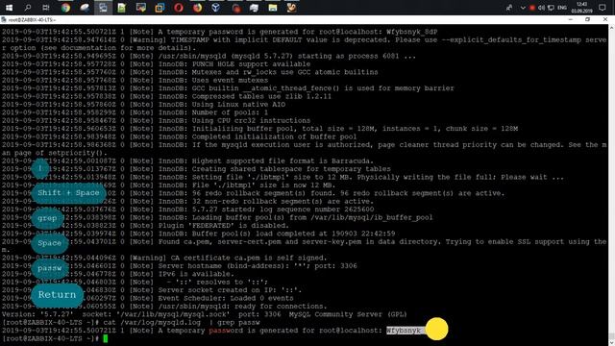Open the white-and-red taskbar icon beside Chrome
Image resolution: width=615 pixels, height=346 pixels.
(x=84, y=8)
